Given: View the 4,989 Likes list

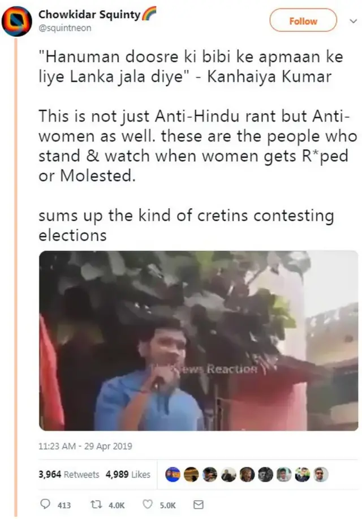Looking at the screenshot, I should click(128, 474).
